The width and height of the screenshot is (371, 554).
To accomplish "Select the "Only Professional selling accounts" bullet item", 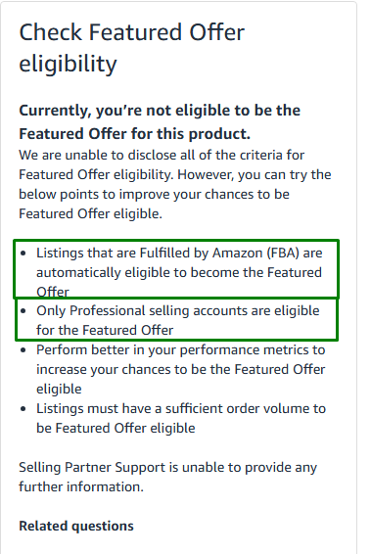I will click(176, 320).
